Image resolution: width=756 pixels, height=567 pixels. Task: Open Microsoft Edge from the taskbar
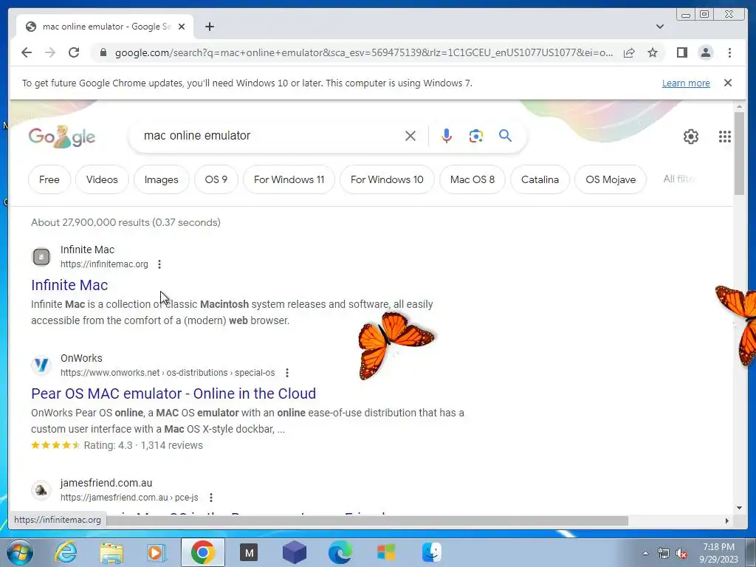pyautogui.click(x=340, y=552)
